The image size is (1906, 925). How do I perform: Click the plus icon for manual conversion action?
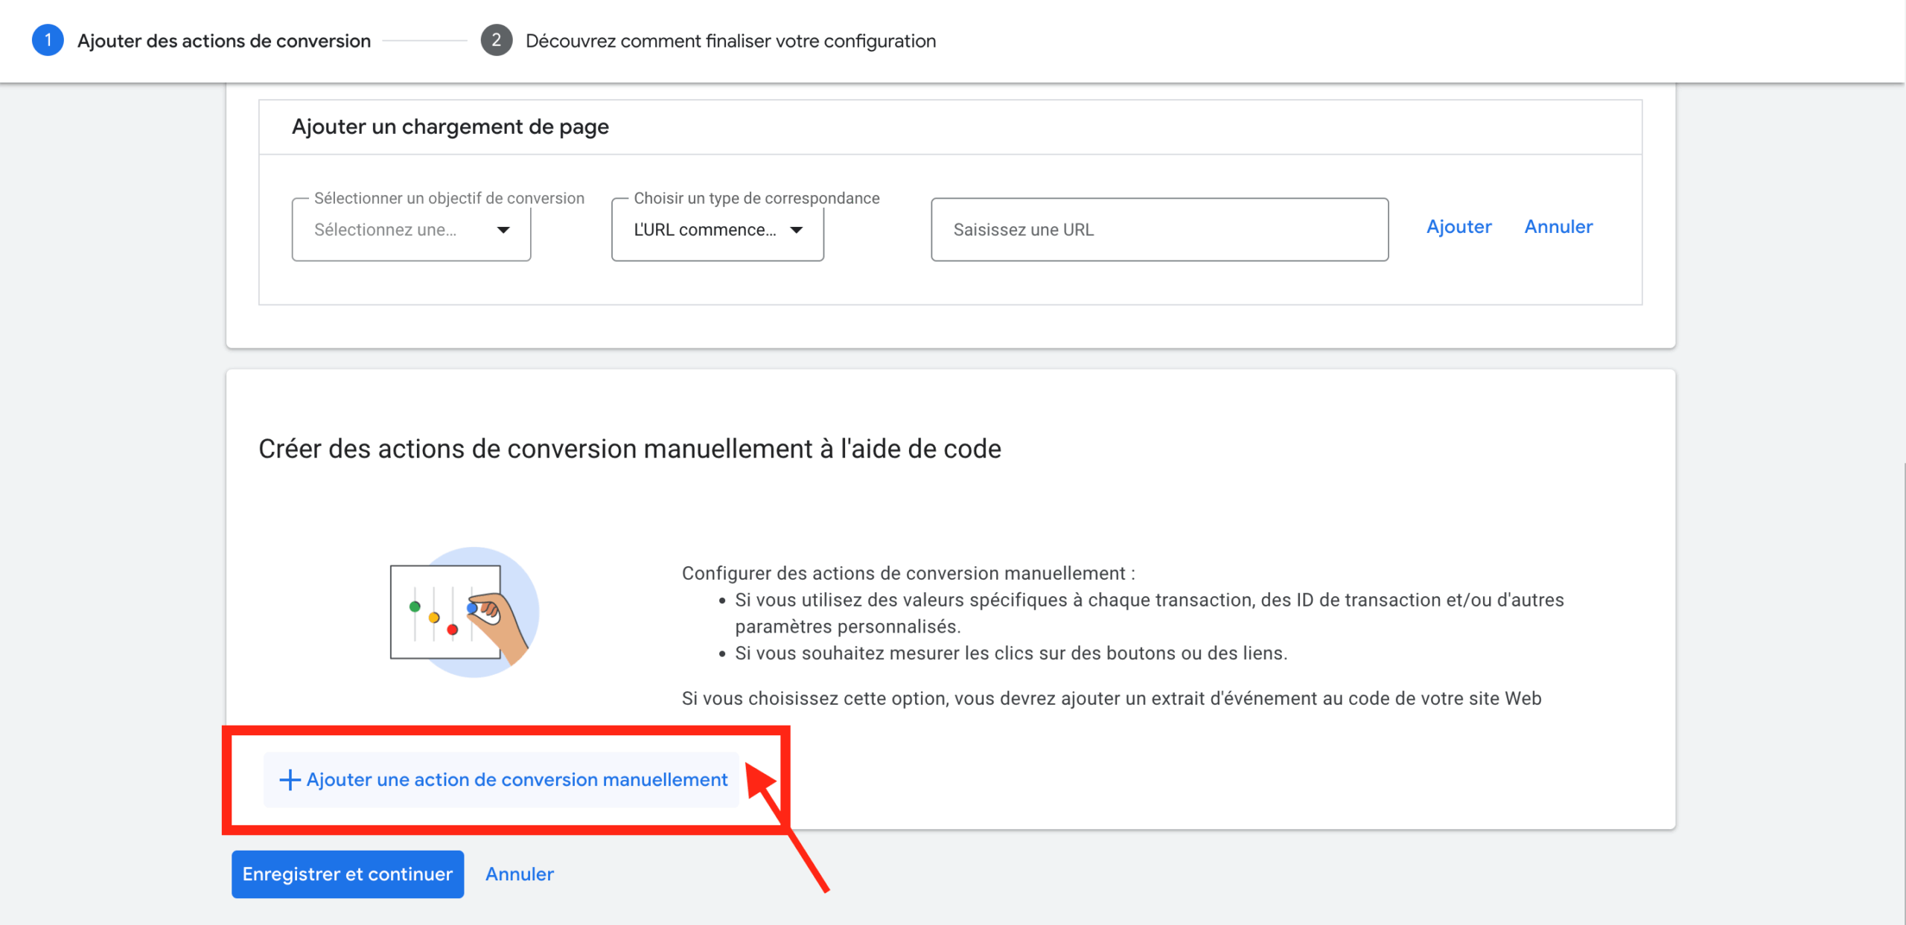pos(289,779)
